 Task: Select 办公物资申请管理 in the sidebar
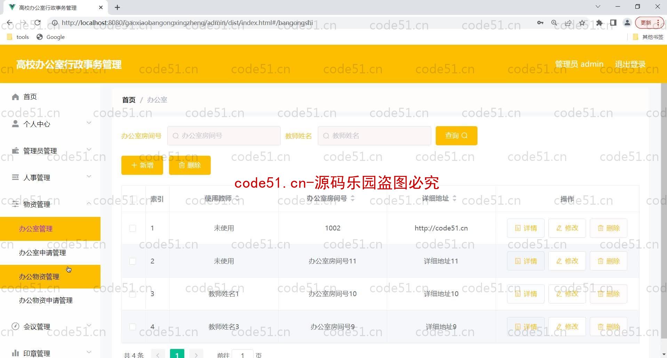[x=50, y=300]
